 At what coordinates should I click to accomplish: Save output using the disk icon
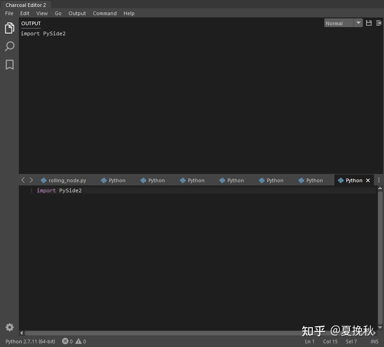point(369,23)
